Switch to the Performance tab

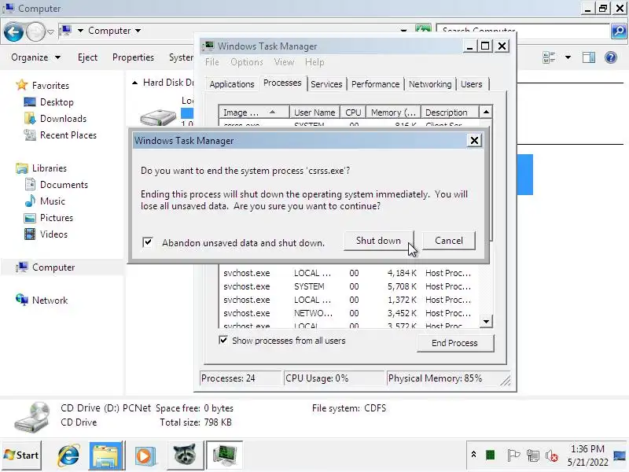point(375,84)
